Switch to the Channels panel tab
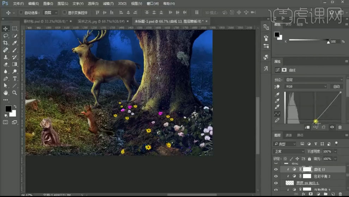Viewport: 349px width, 197px height. coord(289,135)
